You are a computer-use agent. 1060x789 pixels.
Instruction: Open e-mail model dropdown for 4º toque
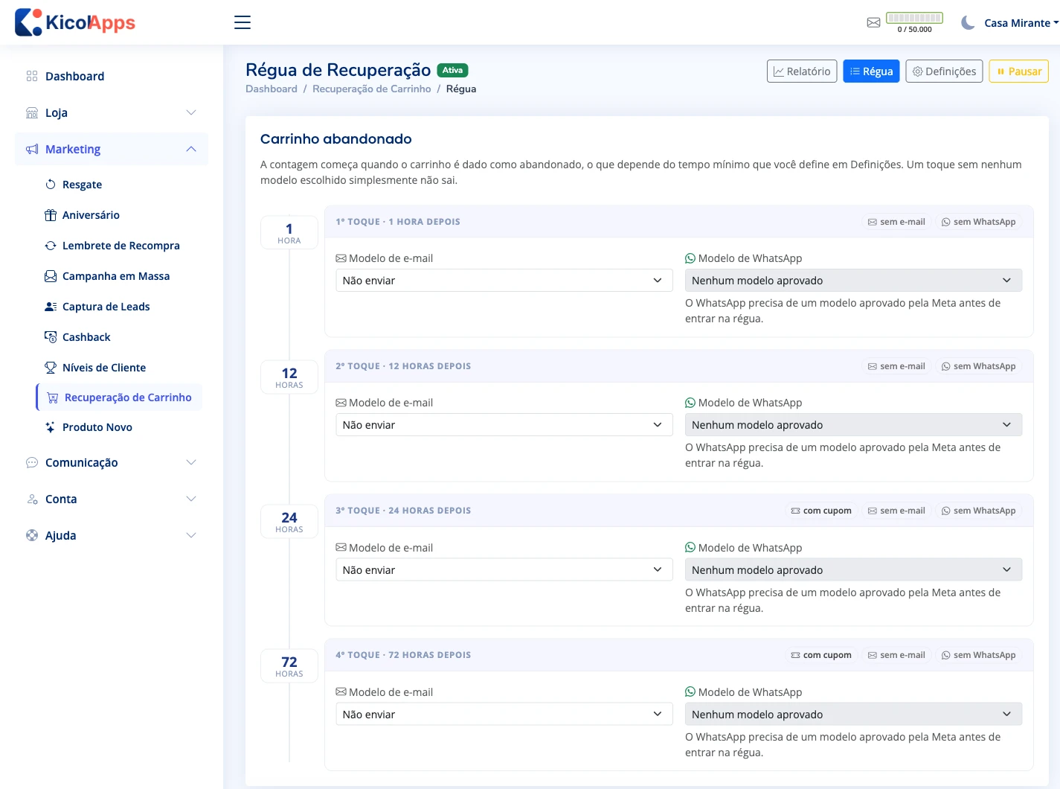click(504, 715)
